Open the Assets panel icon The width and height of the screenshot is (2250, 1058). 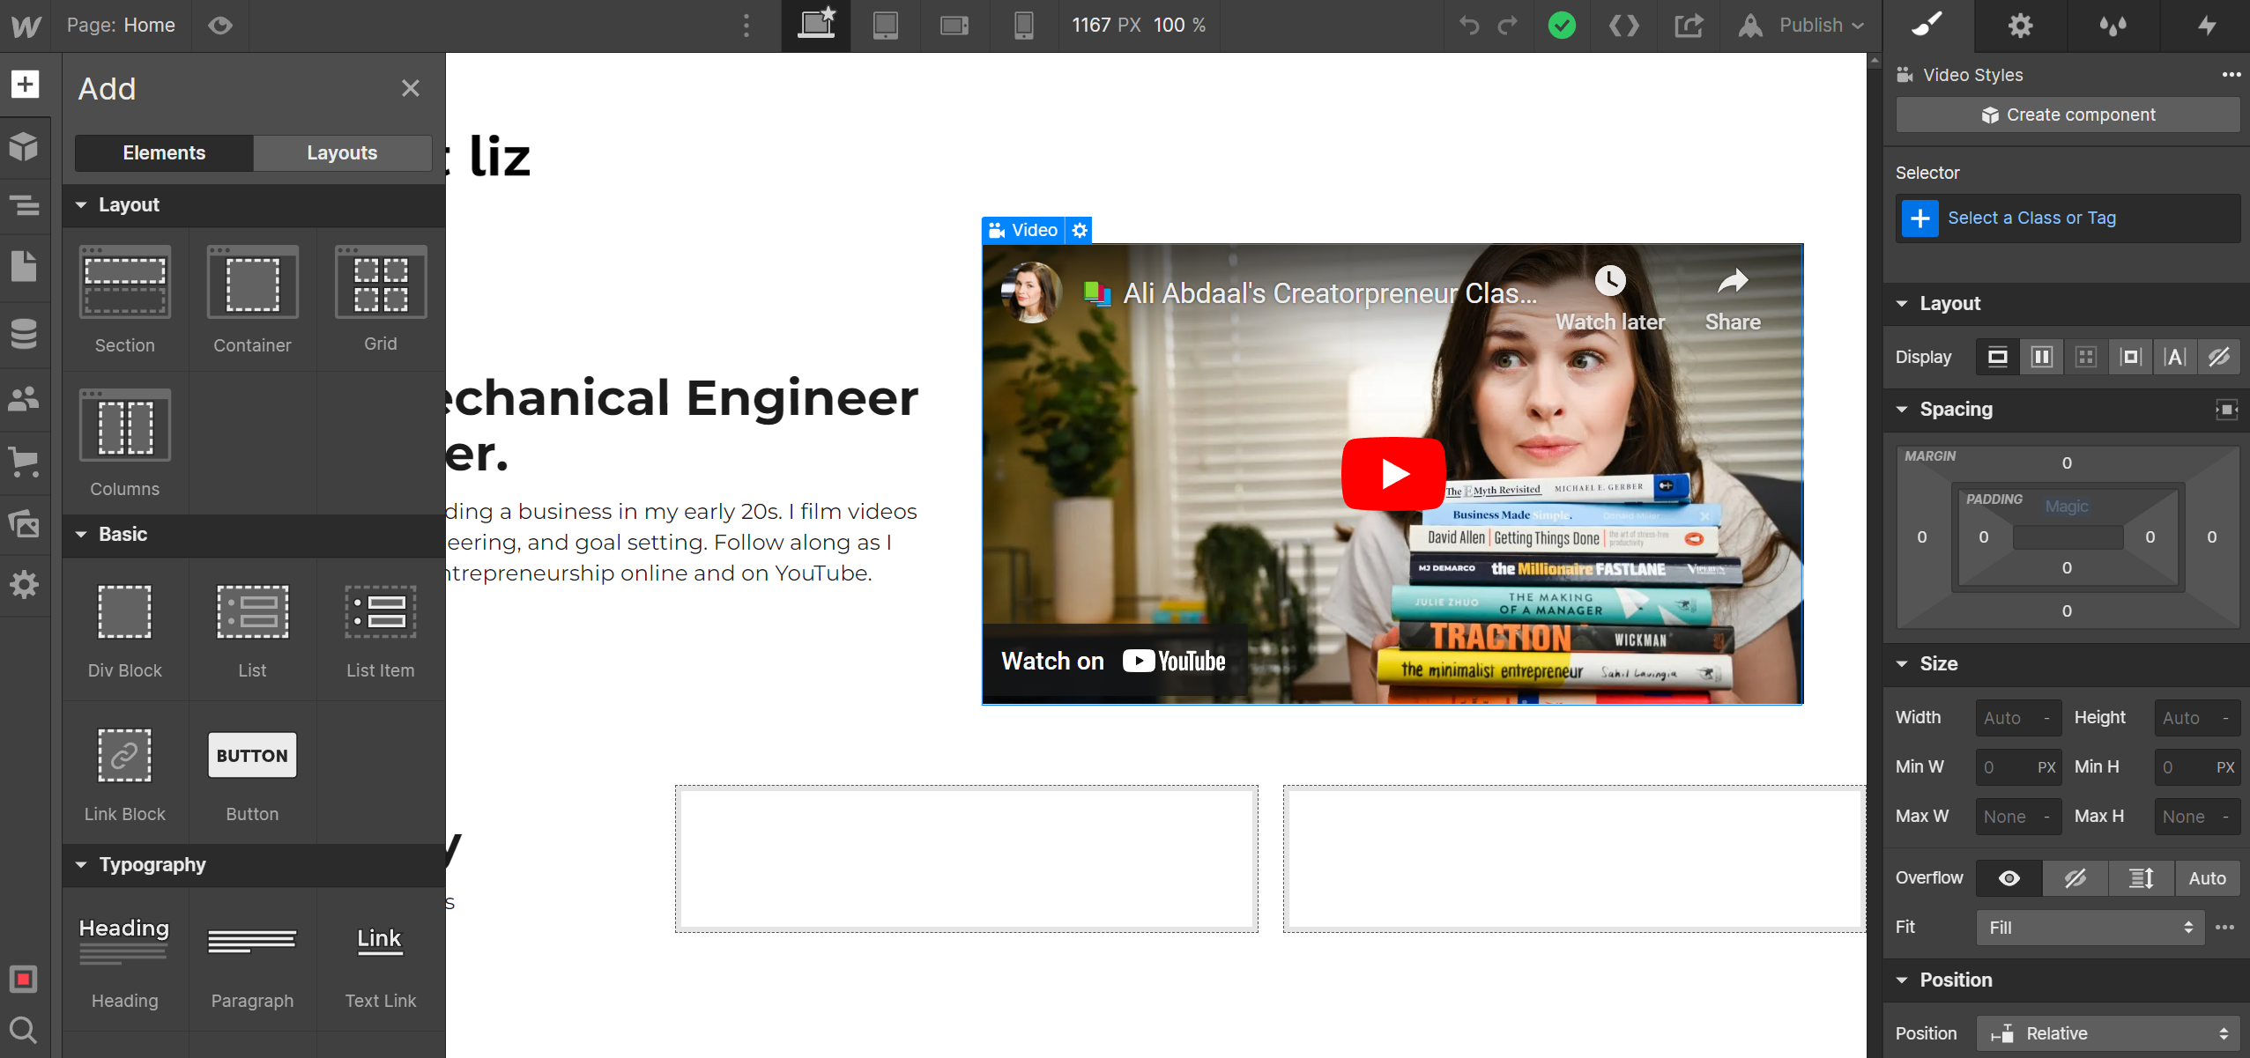[x=25, y=523]
